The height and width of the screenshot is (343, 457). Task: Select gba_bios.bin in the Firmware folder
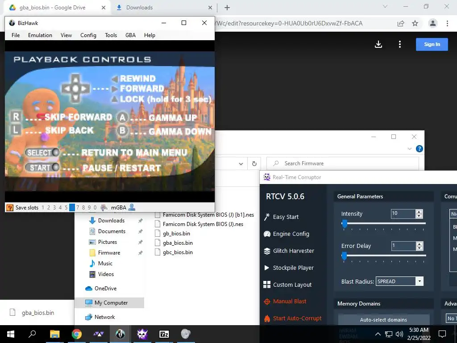[178, 243]
